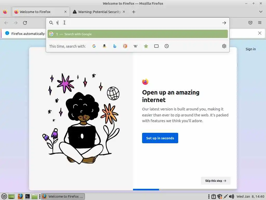Viewport: 266px width, 200px height.
Task: Maximize the Firefox window
Action: [254, 3]
